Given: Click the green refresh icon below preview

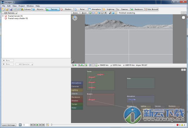Looking at the screenshot, I should coord(86,65).
